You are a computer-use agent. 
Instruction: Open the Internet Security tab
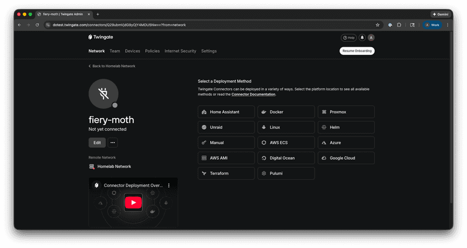pos(180,51)
